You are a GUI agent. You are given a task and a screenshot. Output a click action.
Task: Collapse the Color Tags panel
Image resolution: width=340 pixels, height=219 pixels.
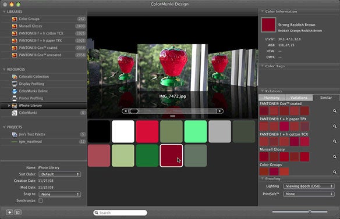[262, 66]
